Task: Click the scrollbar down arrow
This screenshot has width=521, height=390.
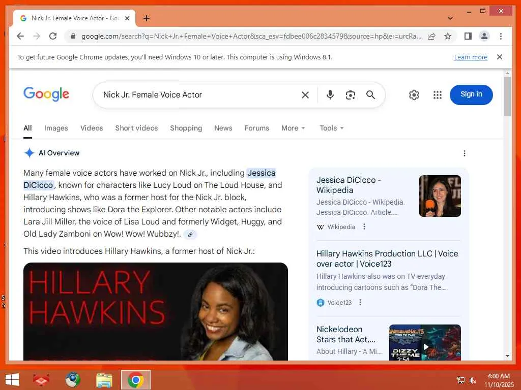Action: 507,356
